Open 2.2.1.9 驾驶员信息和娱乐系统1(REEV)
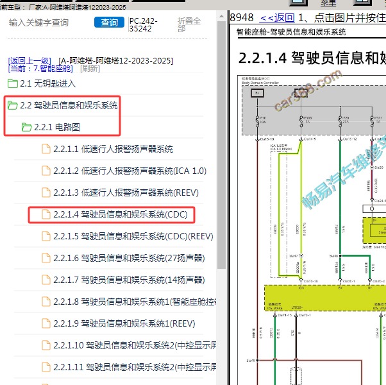386x385 pixels. click(x=124, y=323)
